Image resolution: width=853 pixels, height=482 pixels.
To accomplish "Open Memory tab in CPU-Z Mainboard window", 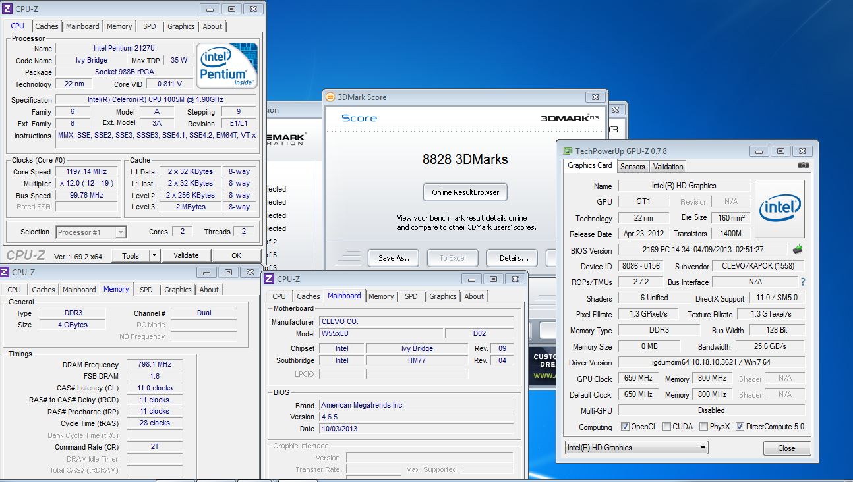I will tap(381, 296).
